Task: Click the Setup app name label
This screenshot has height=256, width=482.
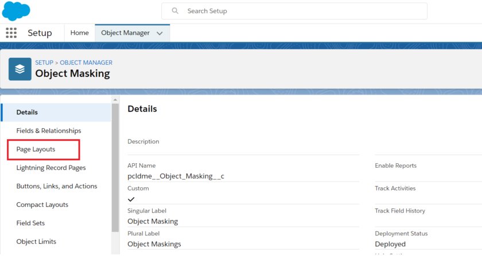Action: click(x=40, y=33)
